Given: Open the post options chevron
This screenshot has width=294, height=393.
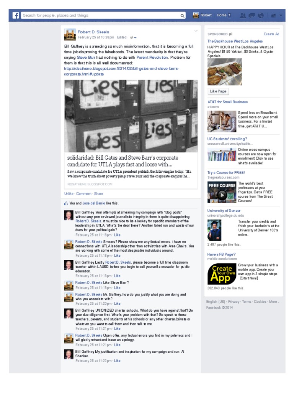Looking at the screenshot, I should click(x=196, y=31).
